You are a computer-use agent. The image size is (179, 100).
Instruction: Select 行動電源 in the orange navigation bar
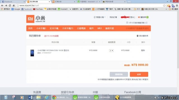tap(81, 28)
